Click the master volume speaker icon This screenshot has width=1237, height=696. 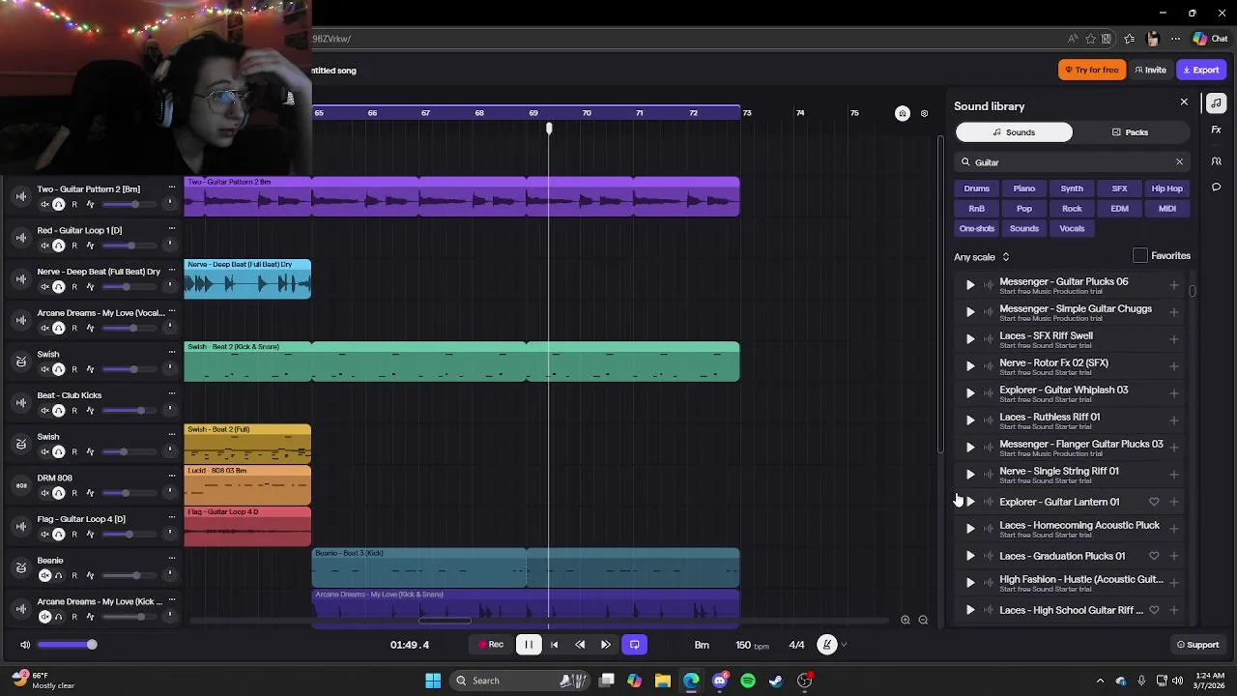(x=25, y=645)
